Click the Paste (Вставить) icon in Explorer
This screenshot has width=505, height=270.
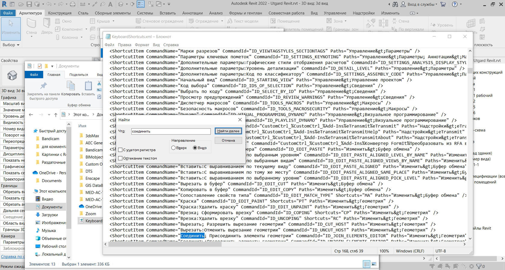[x=88, y=86]
